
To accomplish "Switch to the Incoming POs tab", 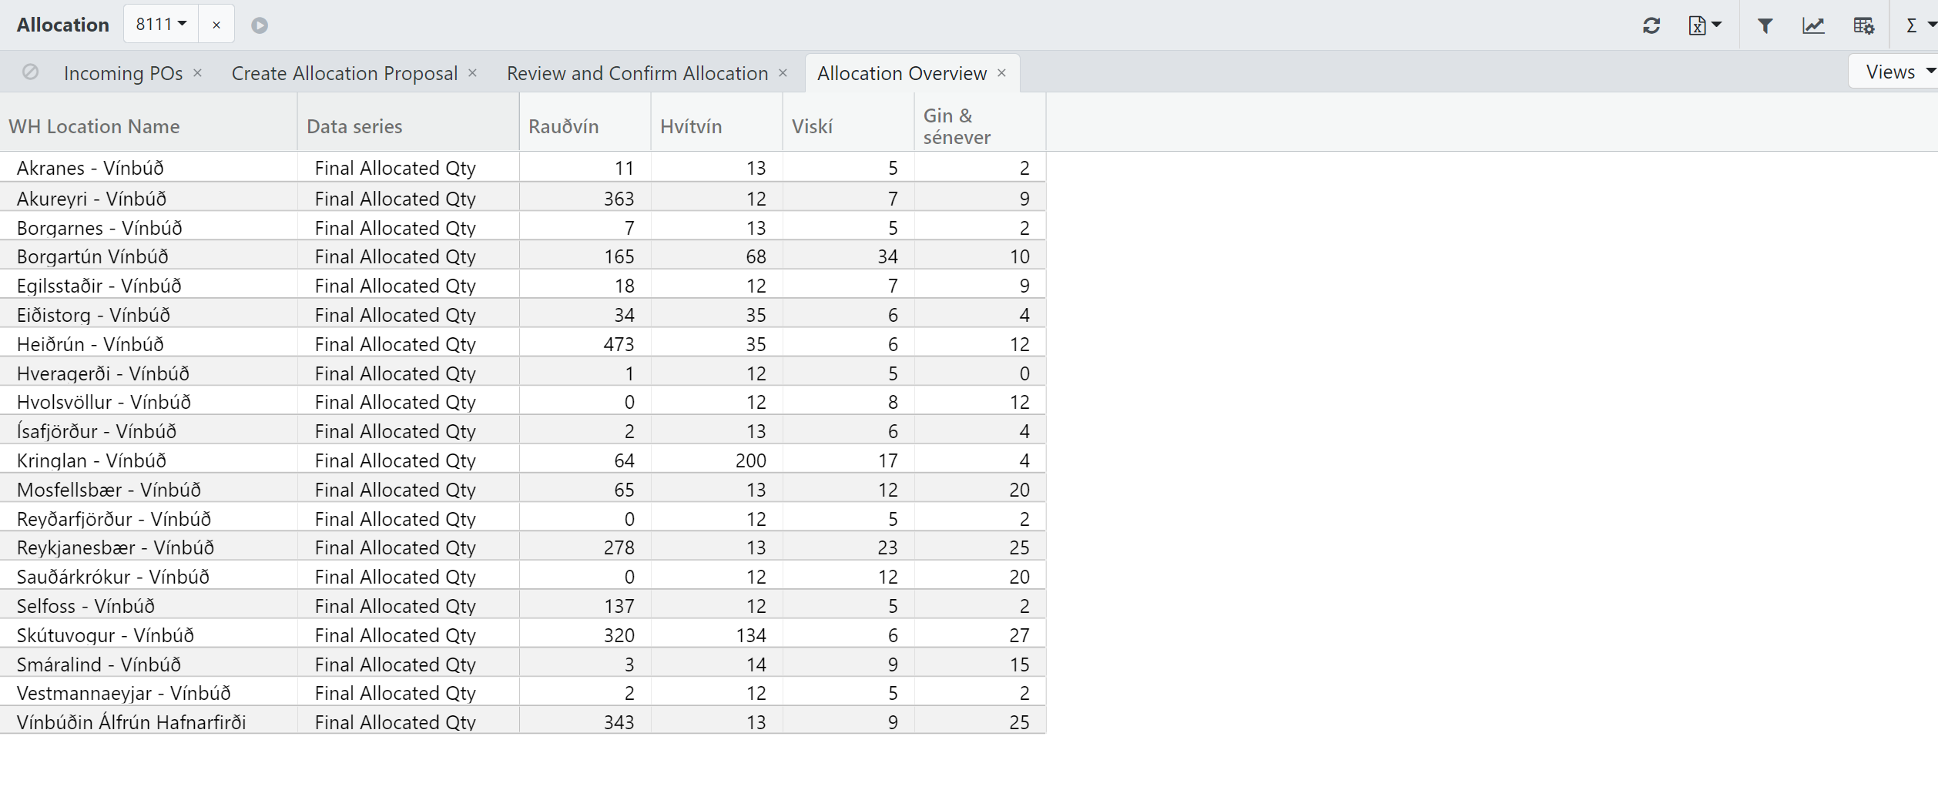I will [123, 73].
